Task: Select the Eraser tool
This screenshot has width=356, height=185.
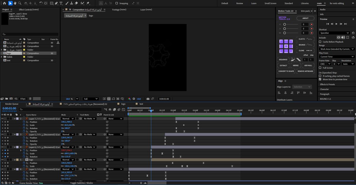Action: [76, 3]
